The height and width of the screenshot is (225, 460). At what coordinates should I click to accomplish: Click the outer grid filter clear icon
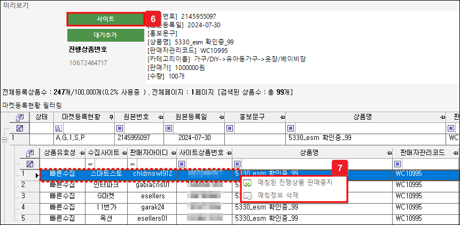click(19, 128)
